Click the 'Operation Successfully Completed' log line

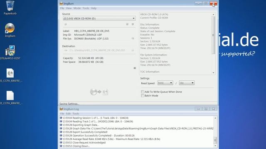99,135
